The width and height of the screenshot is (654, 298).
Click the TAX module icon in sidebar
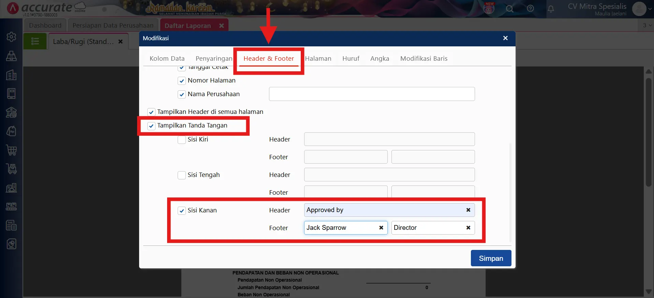click(11, 225)
